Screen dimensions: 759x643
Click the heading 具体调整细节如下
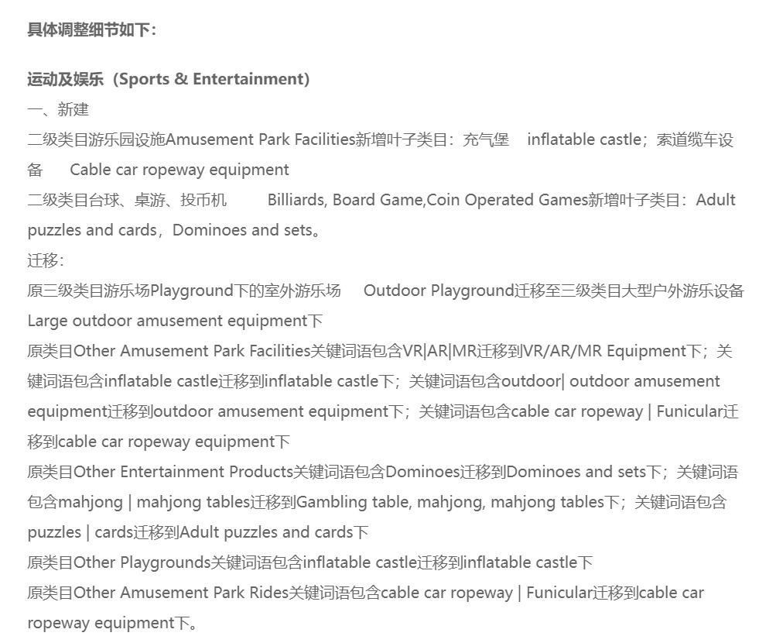(92, 30)
